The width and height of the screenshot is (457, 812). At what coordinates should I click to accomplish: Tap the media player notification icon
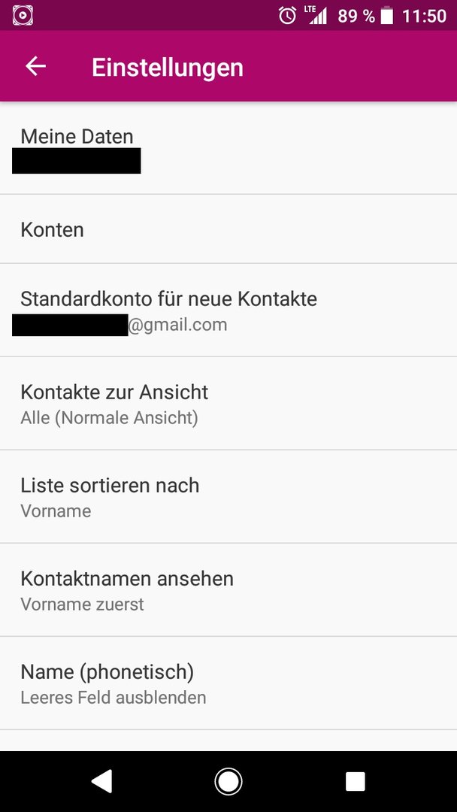pos(23,16)
